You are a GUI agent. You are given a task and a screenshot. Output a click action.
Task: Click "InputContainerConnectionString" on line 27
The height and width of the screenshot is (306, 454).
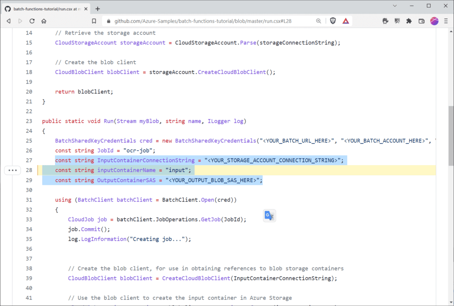coord(146,160)
